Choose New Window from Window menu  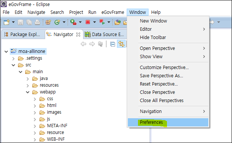168,21
